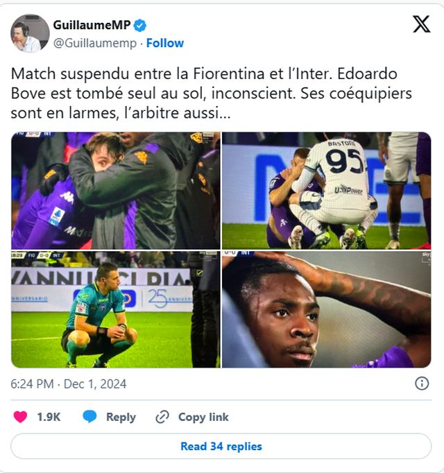Image resolution: width=444 pixels, height=473 pixels.
Task: Open Read 34 replies button
Action: [221, 446]
